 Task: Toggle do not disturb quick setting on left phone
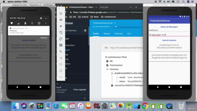[32, 23]
